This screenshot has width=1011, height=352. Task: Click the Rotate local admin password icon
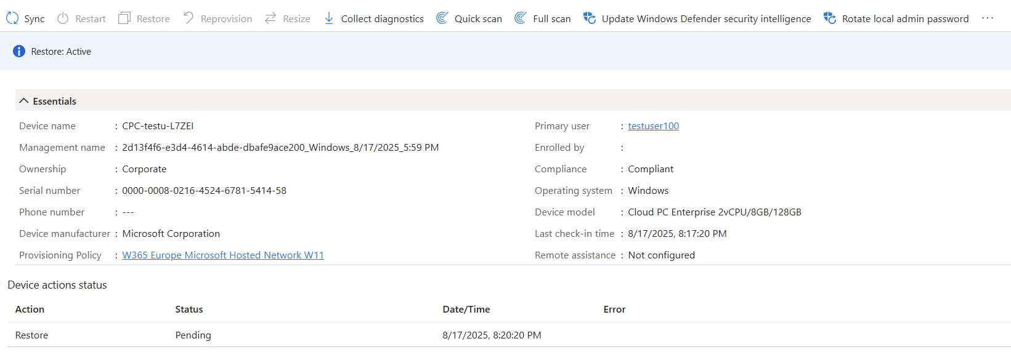tap(830, 18)
